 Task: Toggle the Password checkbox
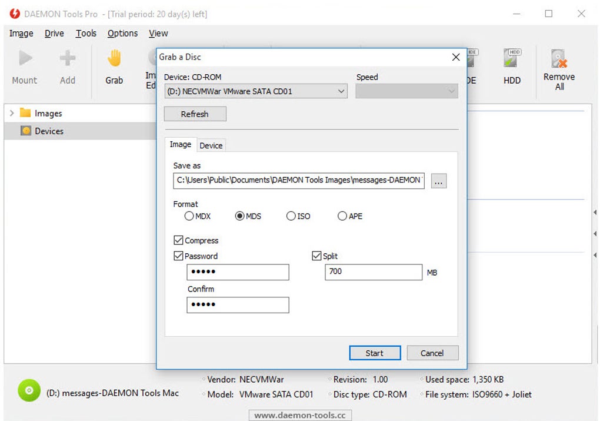pos(178,256)
